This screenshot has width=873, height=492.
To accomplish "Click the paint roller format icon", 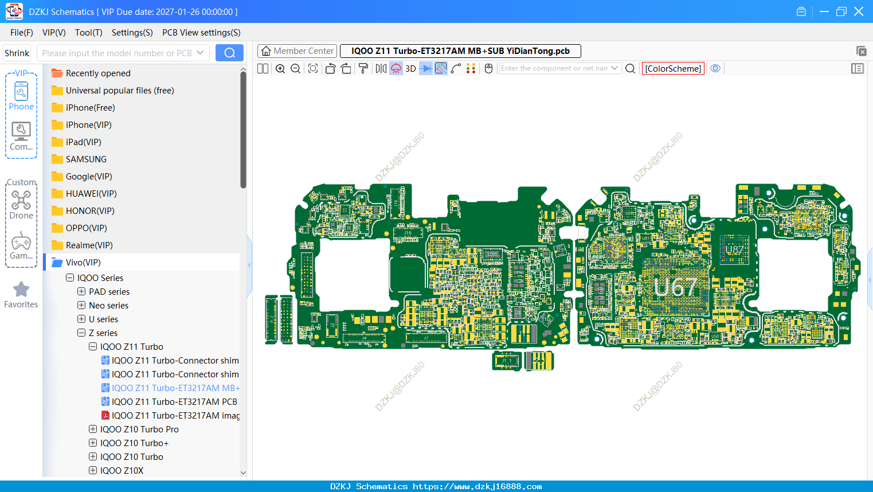I will [x=363, y=69].
